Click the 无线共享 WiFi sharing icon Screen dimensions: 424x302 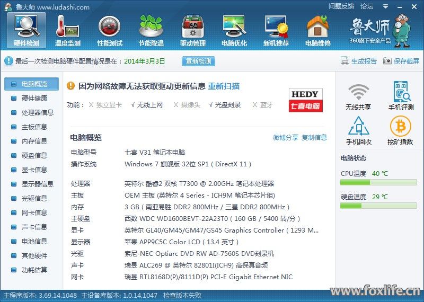(x=358, y=96)
